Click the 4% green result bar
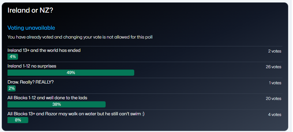The width and height of the screenshot is (293, 132). [13, 57]
